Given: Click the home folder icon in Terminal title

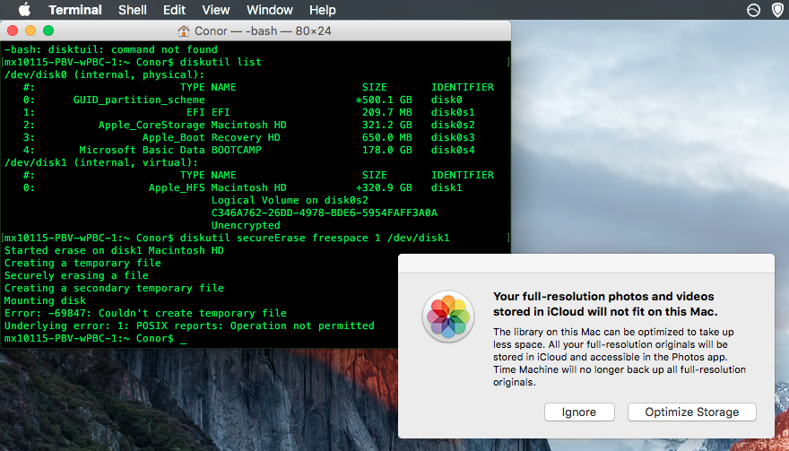Looking at the screenshot, I should point(184,31).
